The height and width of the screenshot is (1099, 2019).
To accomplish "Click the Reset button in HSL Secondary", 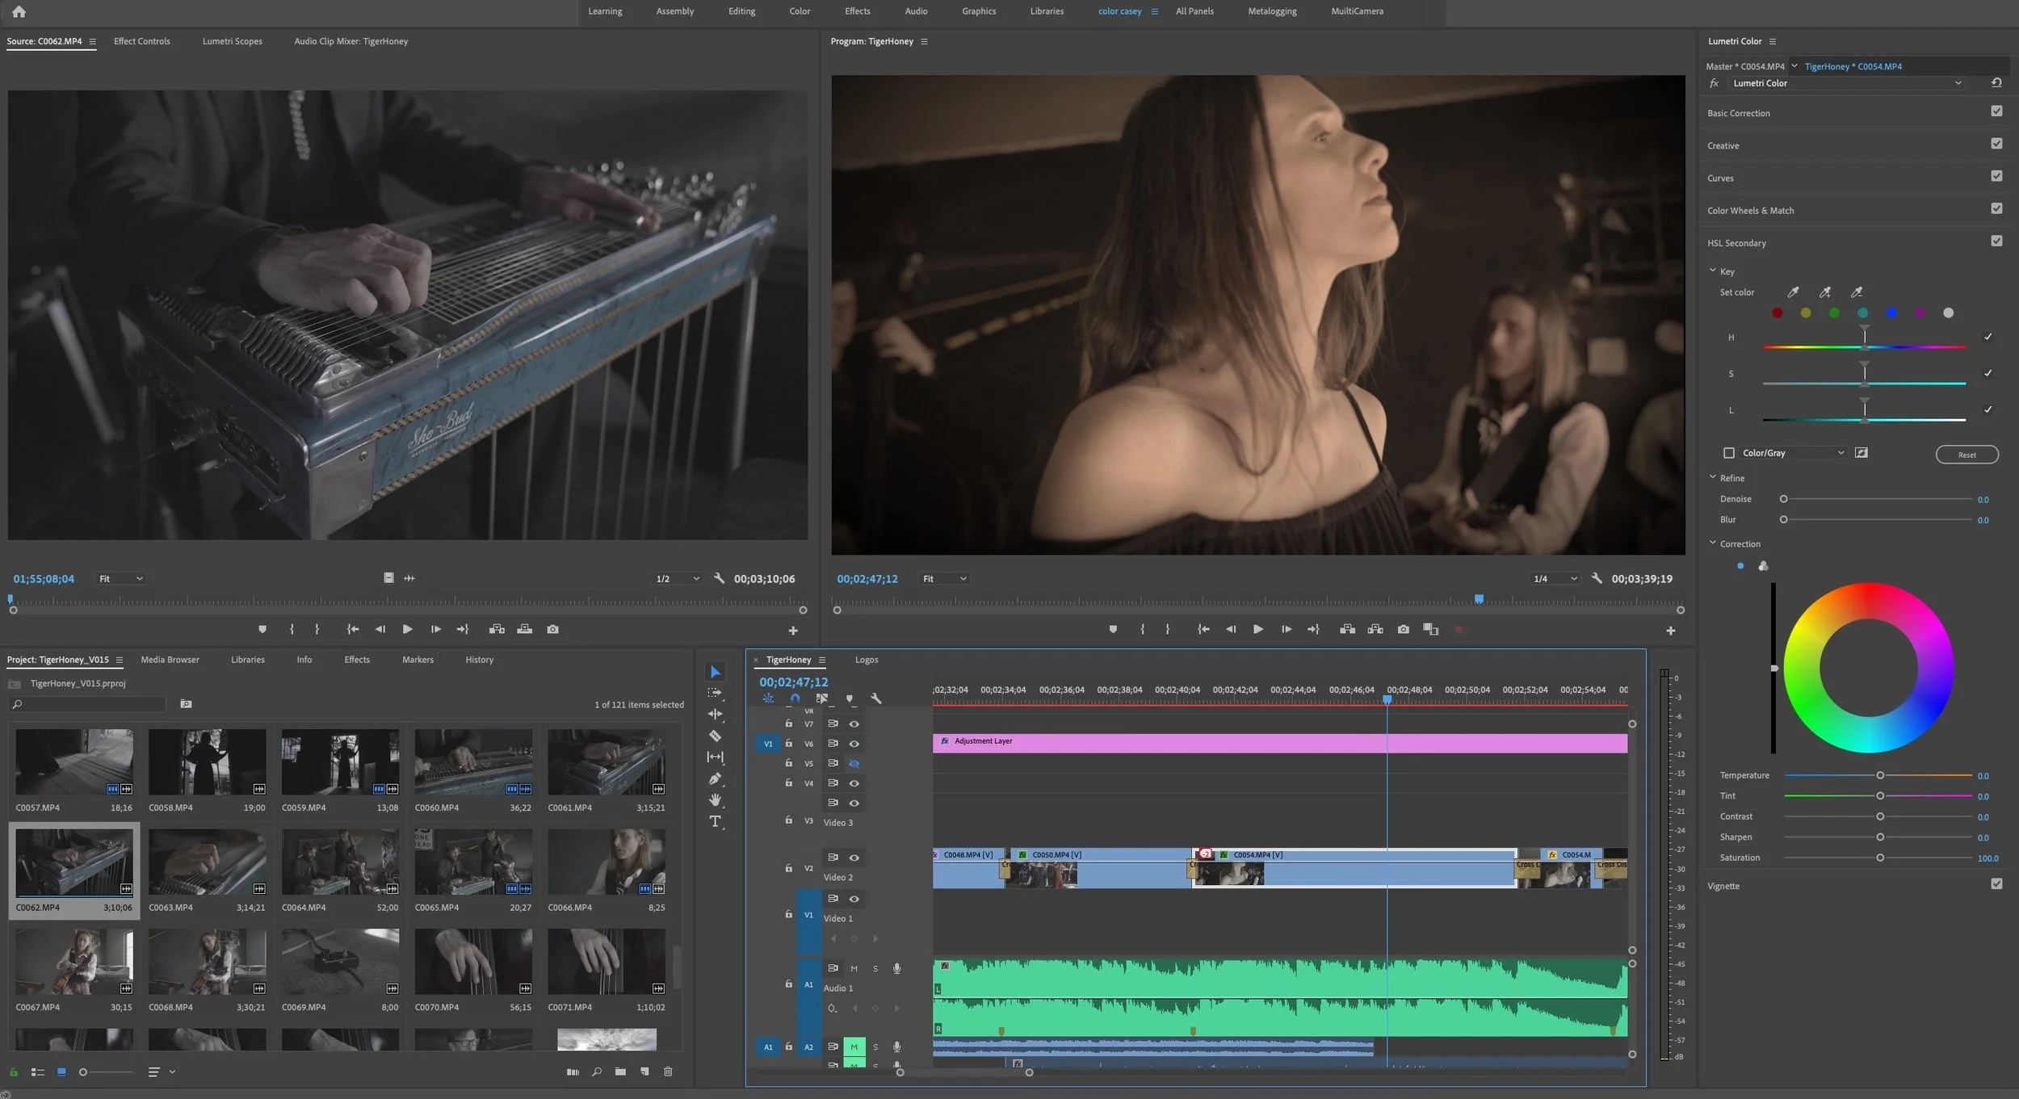I will (x=1967, y=455).
